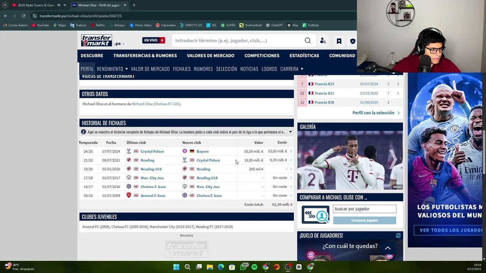486x273 pixels.
Task: Open the SoFIFA bookmark
Action: [228, 25]
